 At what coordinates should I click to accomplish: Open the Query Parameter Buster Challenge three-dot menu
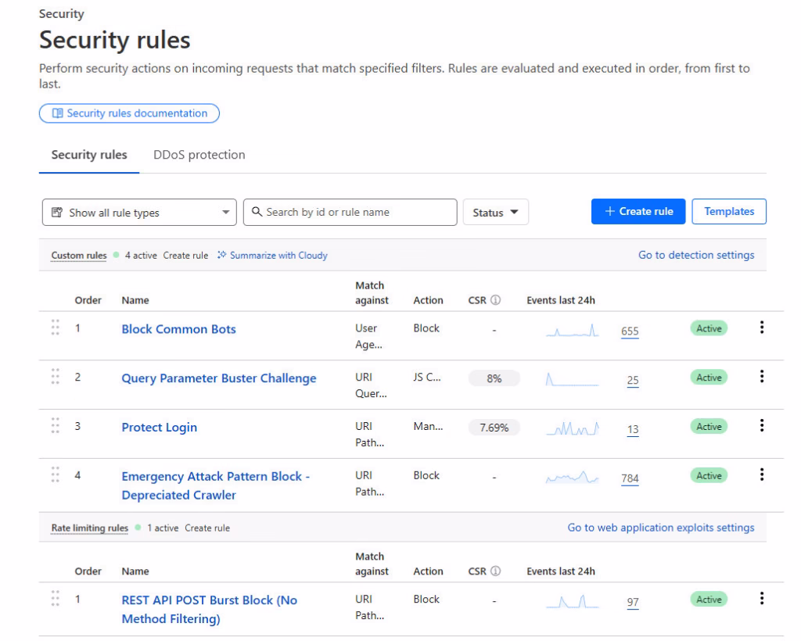point(762,376)
